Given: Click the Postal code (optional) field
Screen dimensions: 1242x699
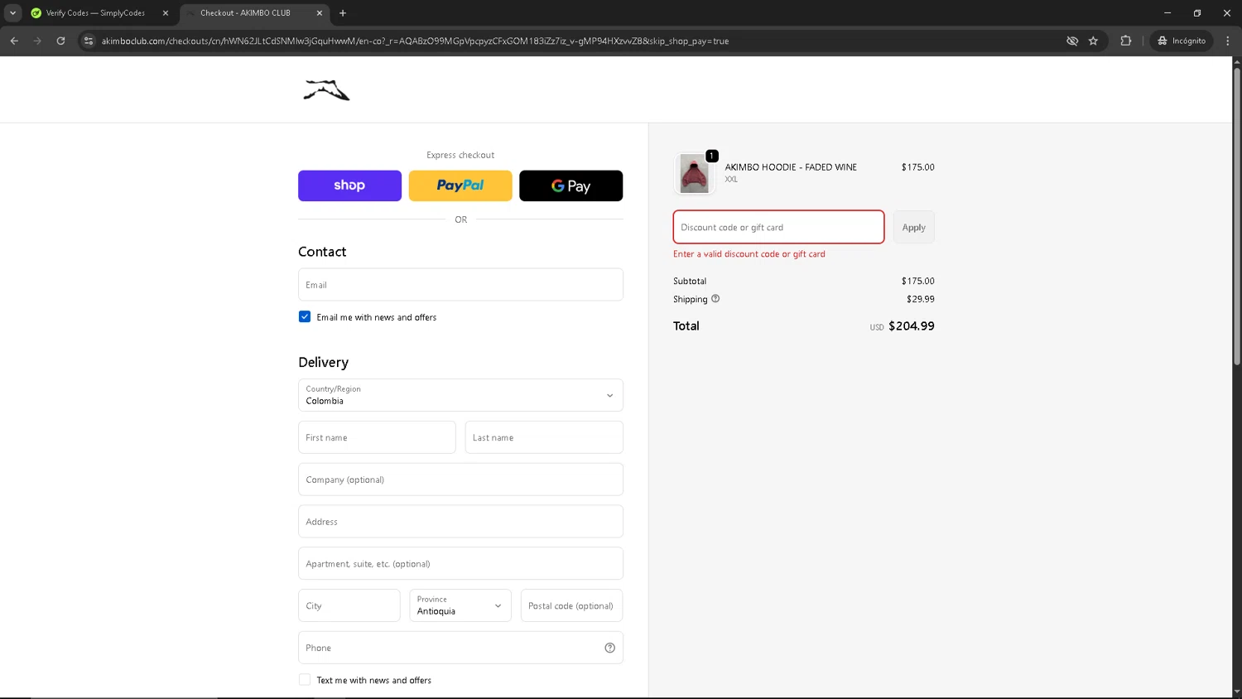Looking at the screenshot, I should [x=571, y=605].
